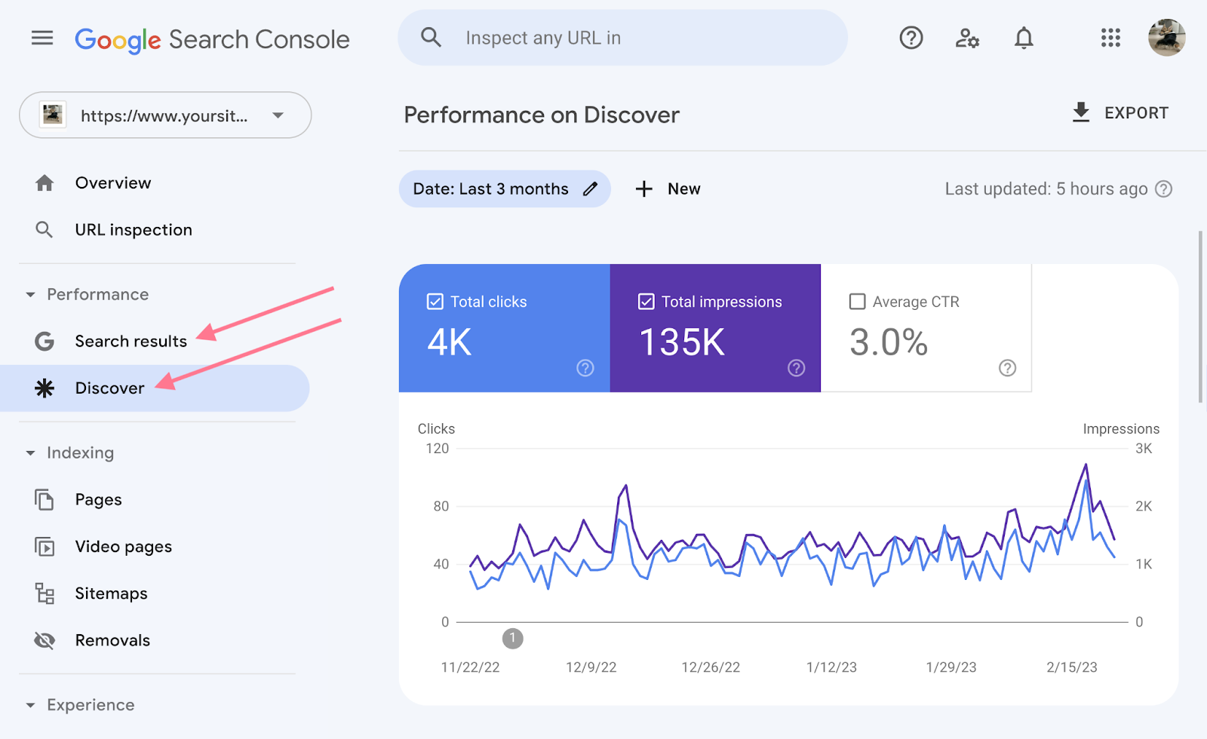
Task: Open the navigation hamburger menu
Action: coord(41,38)
